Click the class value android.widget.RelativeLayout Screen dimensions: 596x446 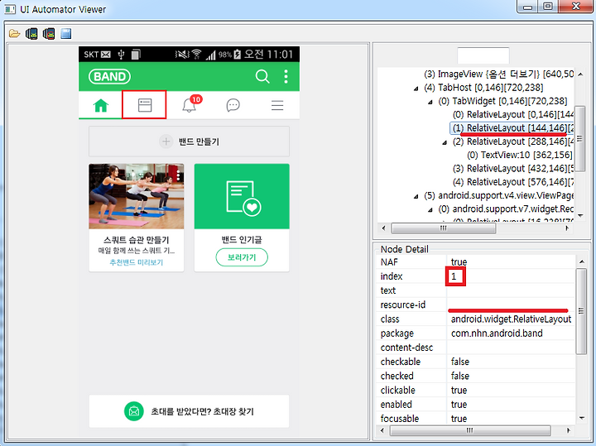pyautogui.click(x=511, y=319)
